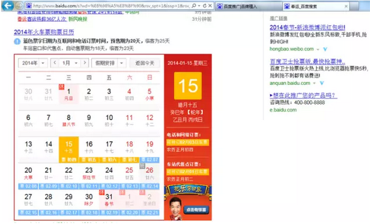The height and width of the screenshot is (224, 370).
Task: Click the 2014-01-15 星期三 header text
Action: 187,63
